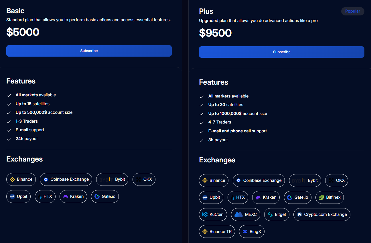The image size is (371, 243).
Task: Select the "24h payout" feature
Action: (27, 139)
